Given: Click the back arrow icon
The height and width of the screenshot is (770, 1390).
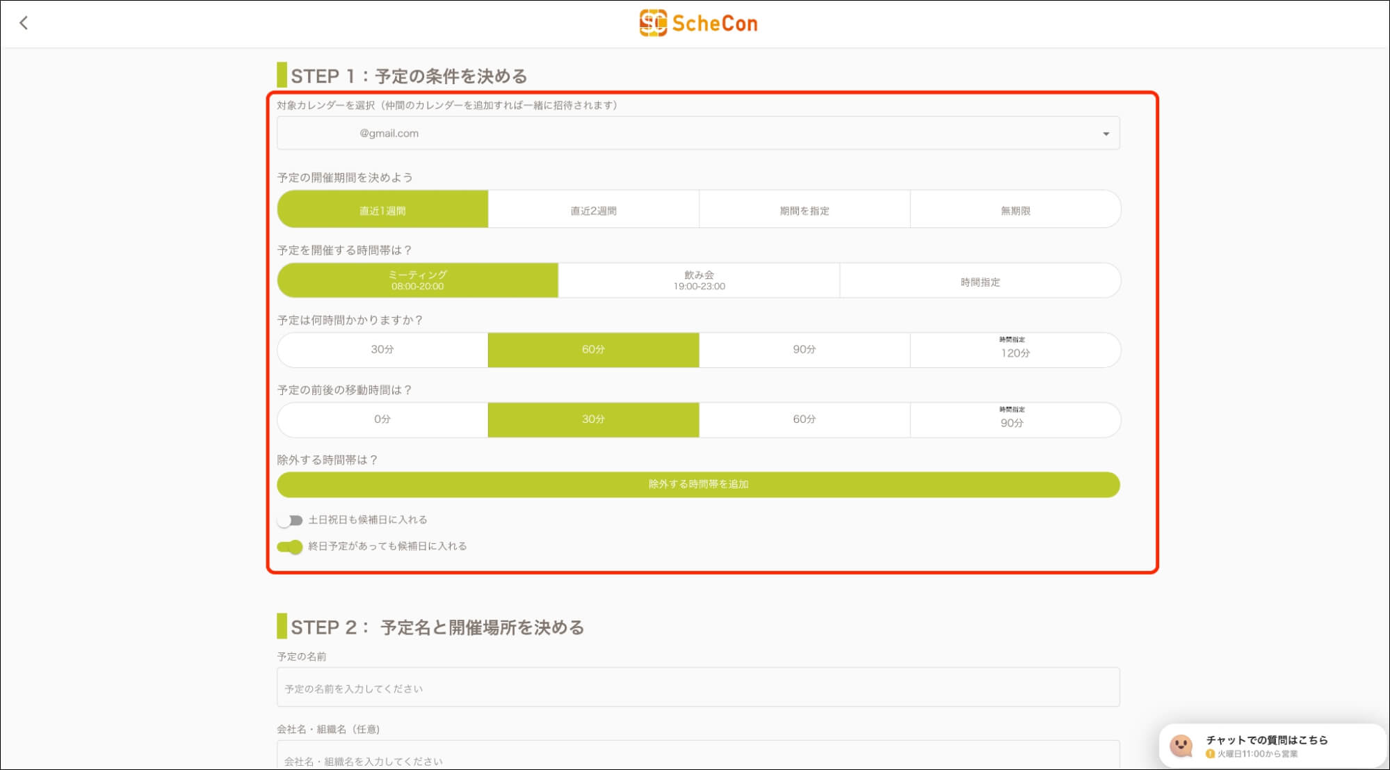Looking at the screenshot, I should point(24,23).
